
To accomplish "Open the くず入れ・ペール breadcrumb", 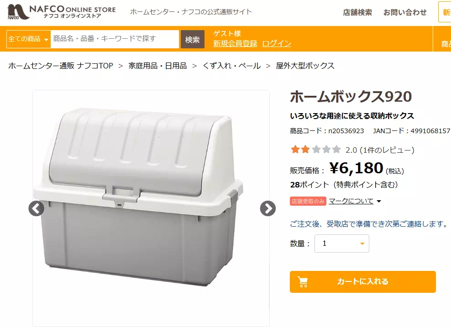I will pos(231,66).
